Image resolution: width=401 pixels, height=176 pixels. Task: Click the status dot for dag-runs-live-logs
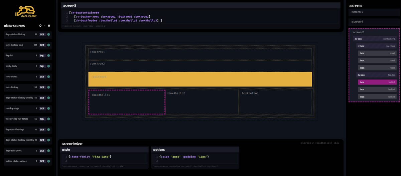pyautogui.click(x=48, y=129)
